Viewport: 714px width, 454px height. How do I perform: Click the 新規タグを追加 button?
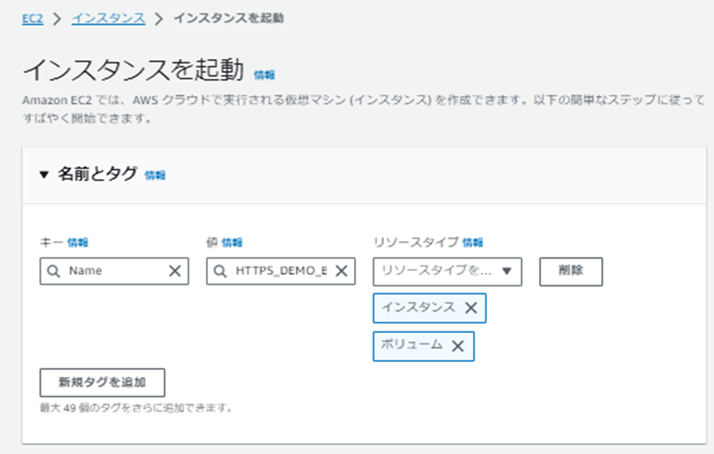pos(102,383)
